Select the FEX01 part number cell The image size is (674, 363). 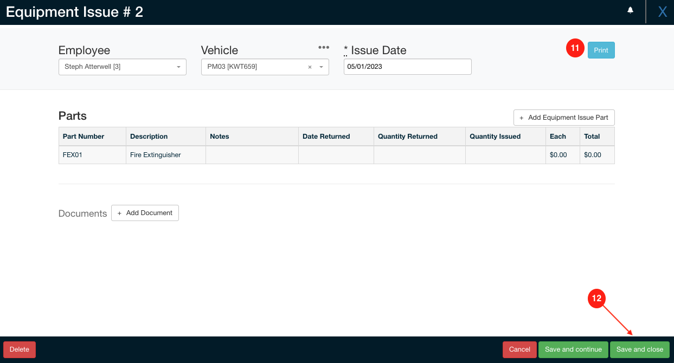point(92,155)
